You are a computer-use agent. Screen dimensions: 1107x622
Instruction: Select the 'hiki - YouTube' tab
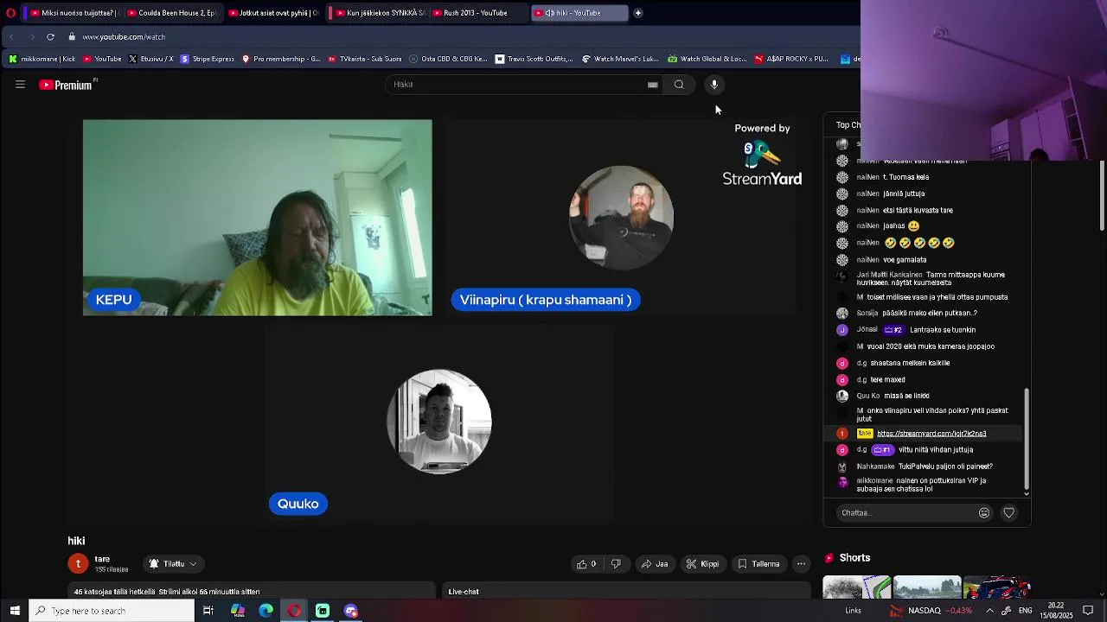579,13
